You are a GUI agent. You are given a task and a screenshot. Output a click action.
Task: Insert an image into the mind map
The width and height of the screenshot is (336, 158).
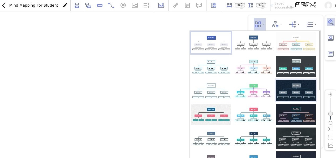coord(161,5)
